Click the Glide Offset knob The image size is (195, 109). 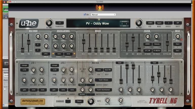pyautogui.click(x=46, y=46)
